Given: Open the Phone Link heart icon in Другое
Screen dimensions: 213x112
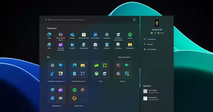Looking at the screenshot, I should [x=127, y=65].
